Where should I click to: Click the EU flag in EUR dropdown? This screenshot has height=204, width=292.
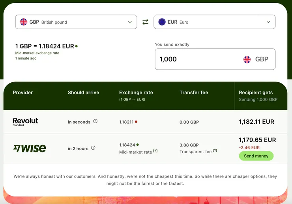pos(162,22)
